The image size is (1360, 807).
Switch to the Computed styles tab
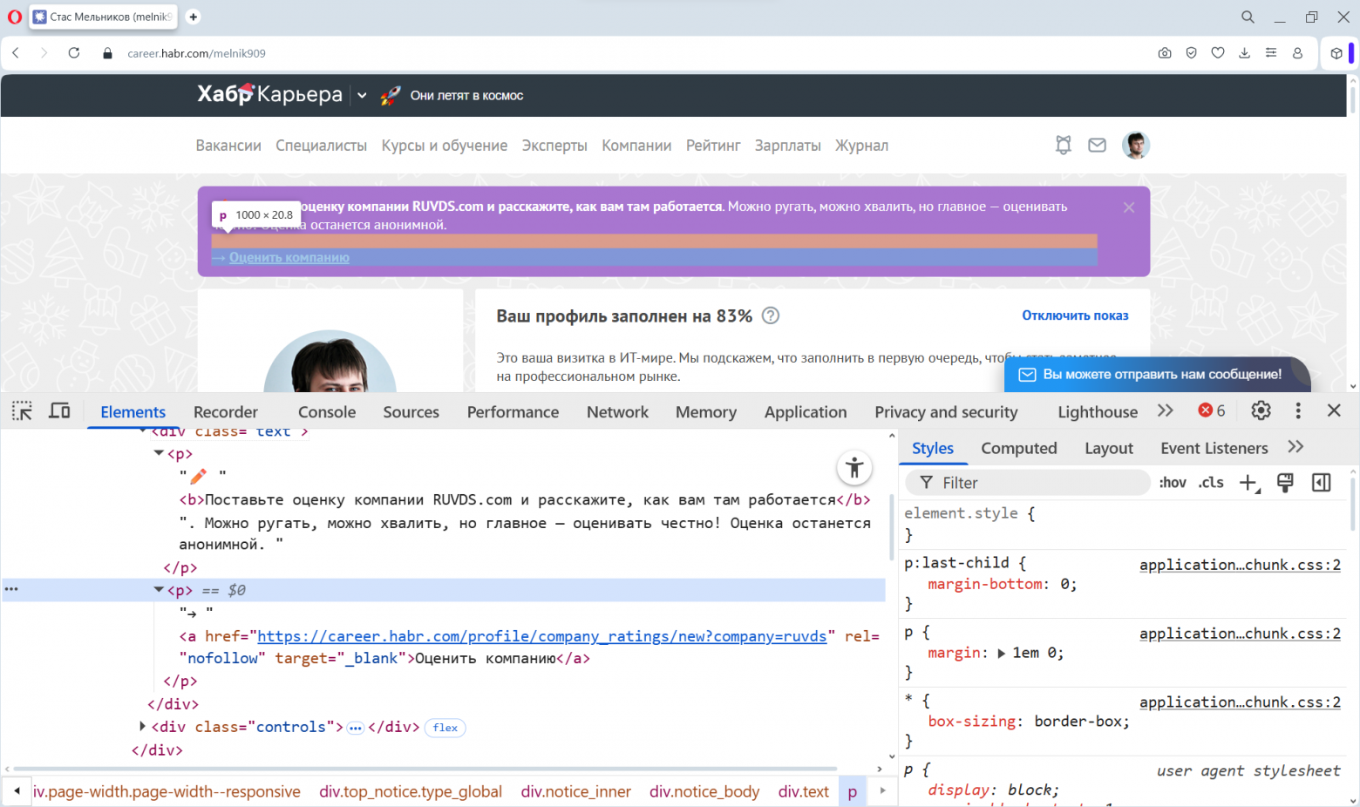[1019, 448]
